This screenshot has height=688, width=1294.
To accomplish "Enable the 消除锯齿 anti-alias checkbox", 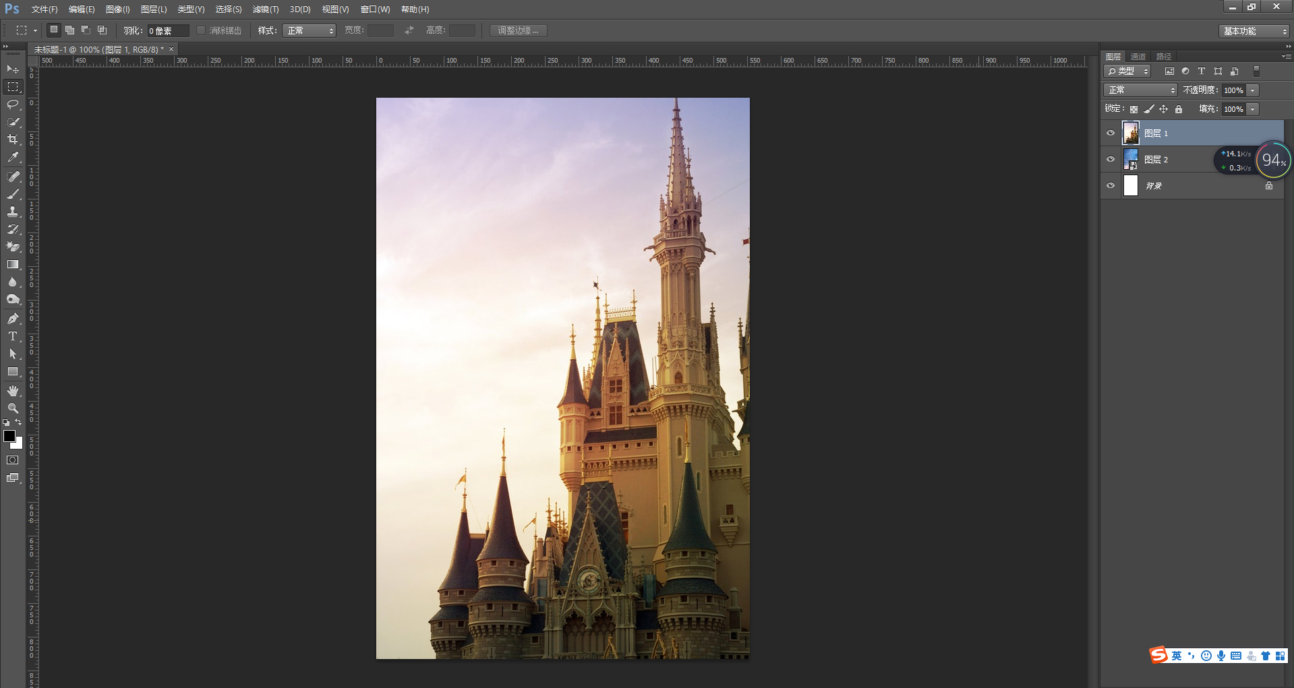I will (201, 30).
